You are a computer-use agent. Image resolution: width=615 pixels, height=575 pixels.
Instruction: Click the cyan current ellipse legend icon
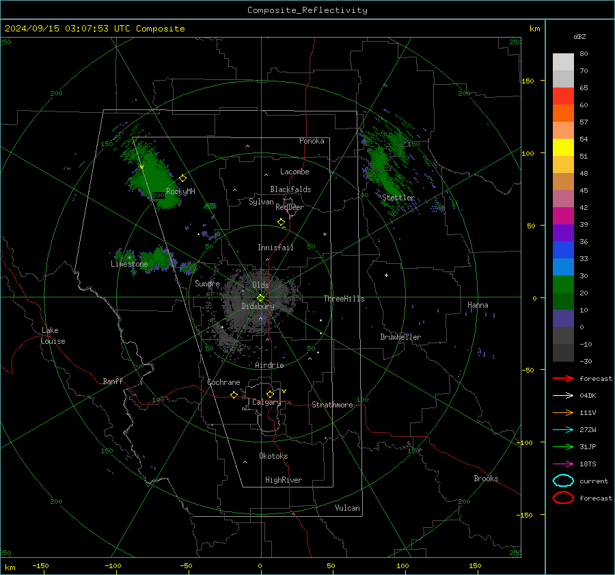(x=563, y=481)
